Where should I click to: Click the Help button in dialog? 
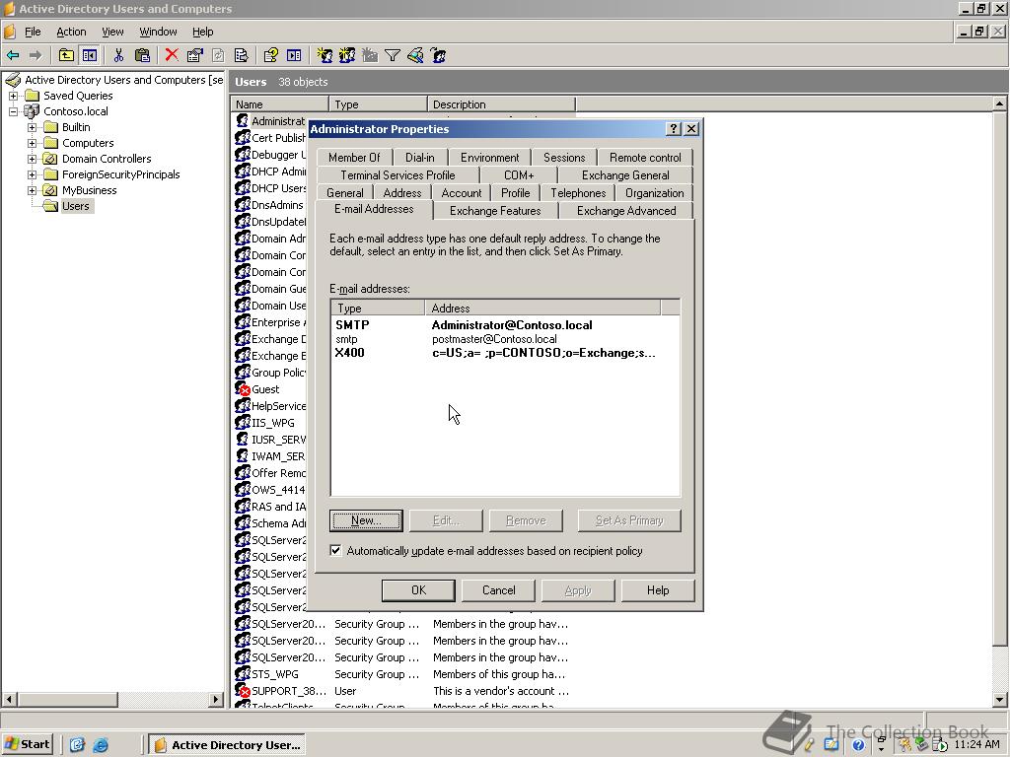[x=658, y=590]
